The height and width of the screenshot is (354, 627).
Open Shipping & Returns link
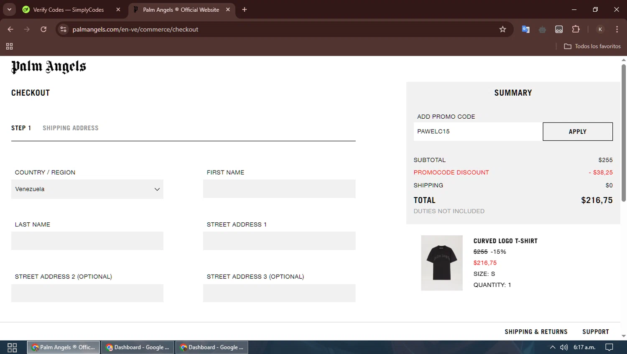[x=536, y=332]
